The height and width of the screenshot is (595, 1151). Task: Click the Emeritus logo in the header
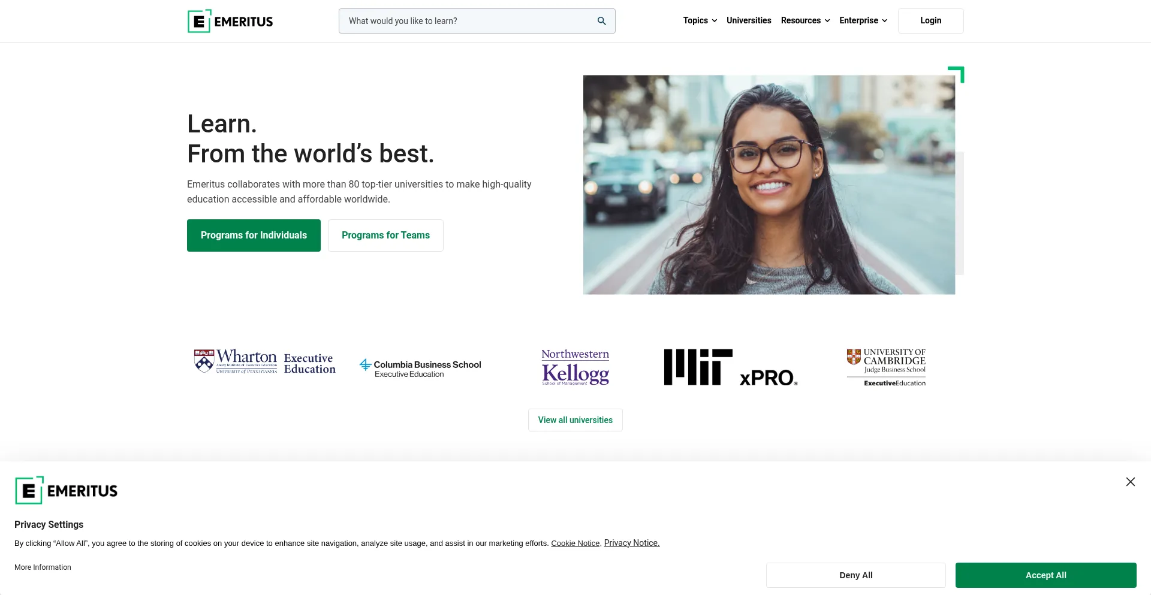230,21
